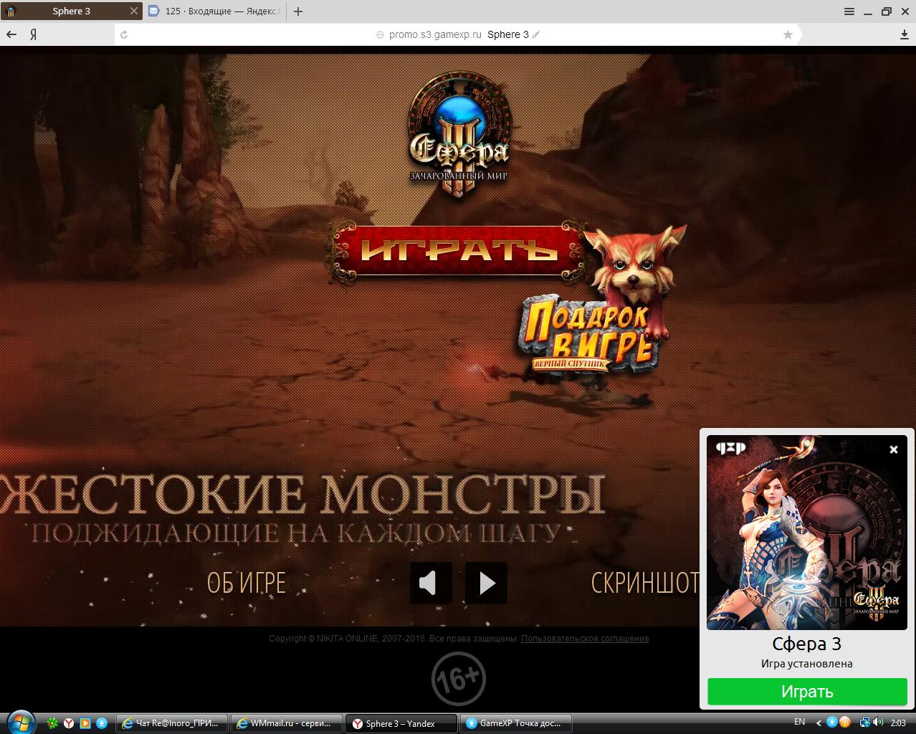916x734 pixels.
Task: Click Yandex mail tab envelope icon
Action: coord(153,11)
